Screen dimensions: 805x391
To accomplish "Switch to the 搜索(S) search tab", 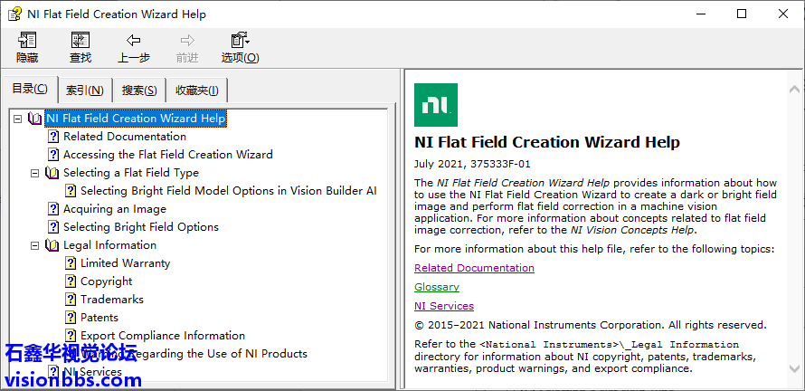I will (x=139, y=91).
